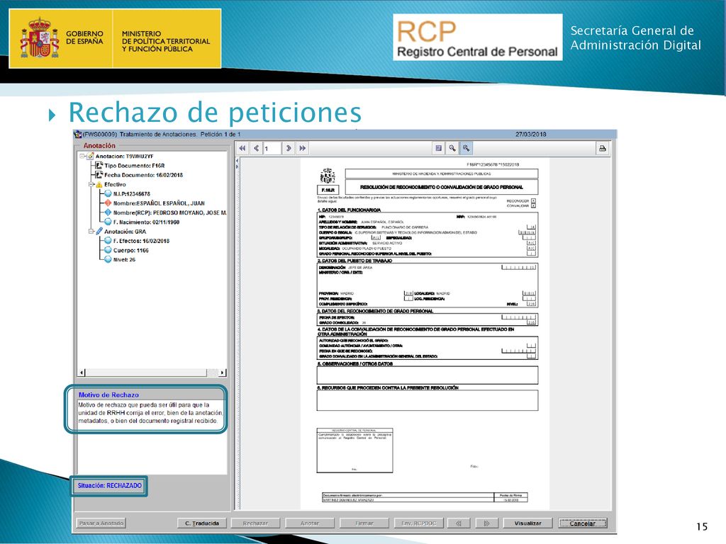Collapse the Efectivo tree node
Viewport: 726px width, 544px height.
click(91, 185)
